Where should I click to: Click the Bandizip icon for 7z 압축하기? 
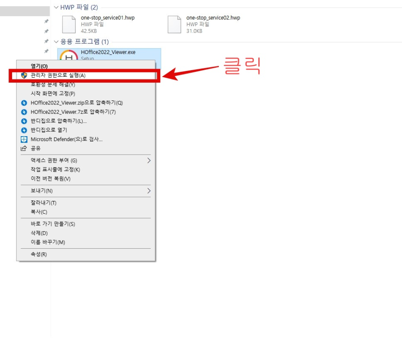pos(24,112)
